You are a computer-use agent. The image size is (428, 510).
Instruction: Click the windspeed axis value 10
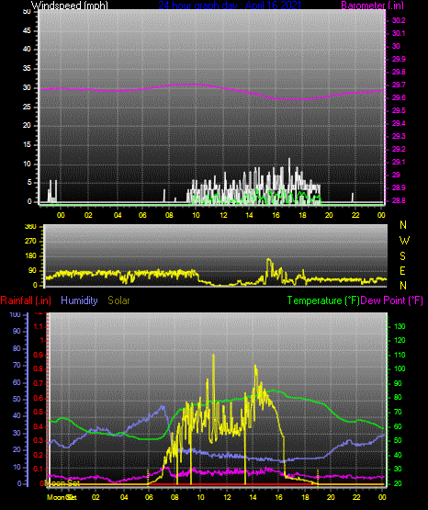click(27, 164)
